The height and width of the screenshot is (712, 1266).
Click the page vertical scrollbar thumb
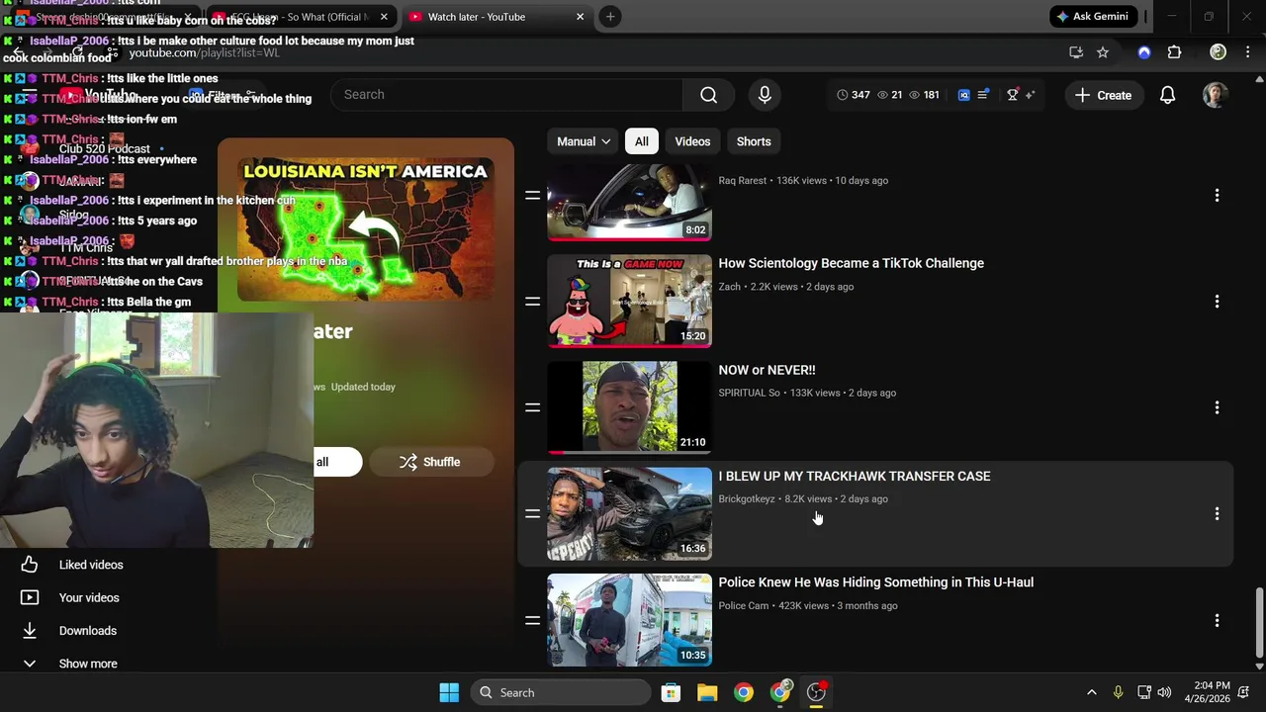coord(1259,622)
